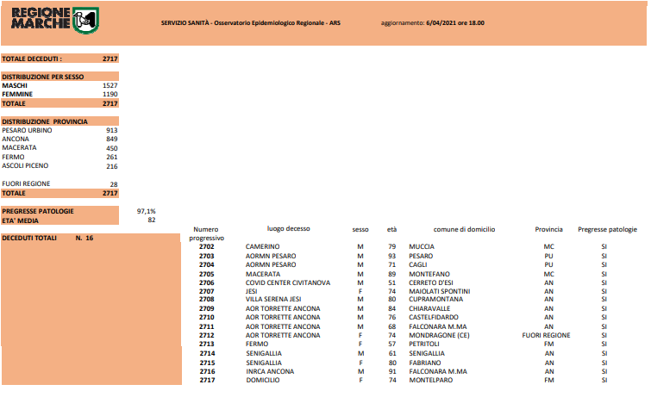
Task: Click 'FERMO' place of death in row 2713
Action: tap(257, 344)
